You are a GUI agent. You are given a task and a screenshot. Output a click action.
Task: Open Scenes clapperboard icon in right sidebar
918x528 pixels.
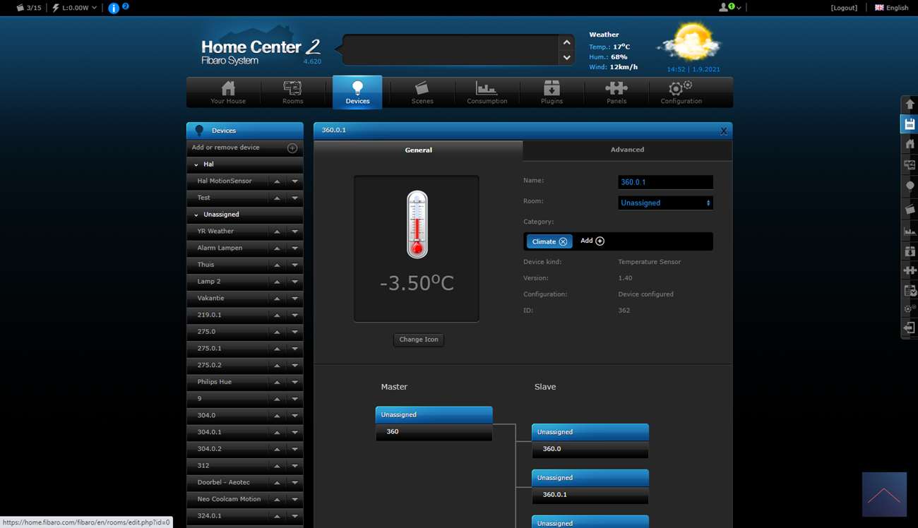pos(910,209)
